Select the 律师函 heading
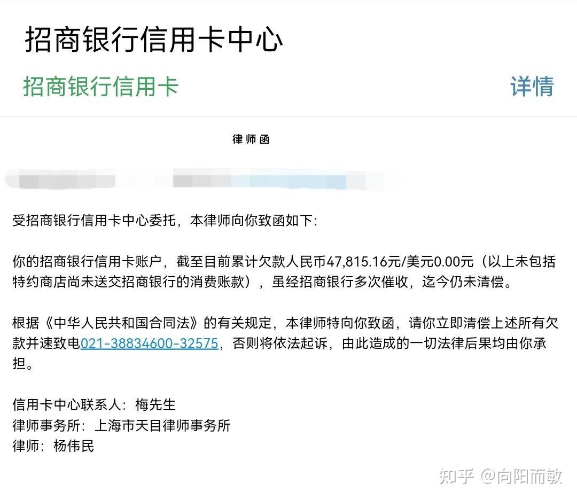 (251, 139)
